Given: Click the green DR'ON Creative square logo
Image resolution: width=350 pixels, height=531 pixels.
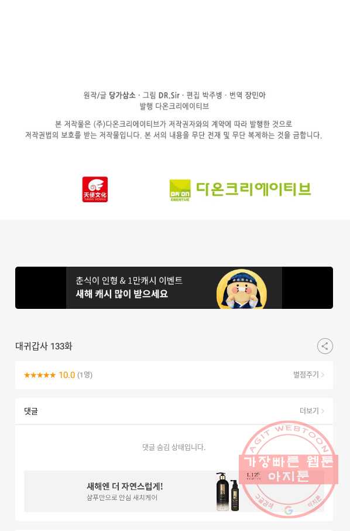Looking at the screenshot, I should [x=180, y=190].
